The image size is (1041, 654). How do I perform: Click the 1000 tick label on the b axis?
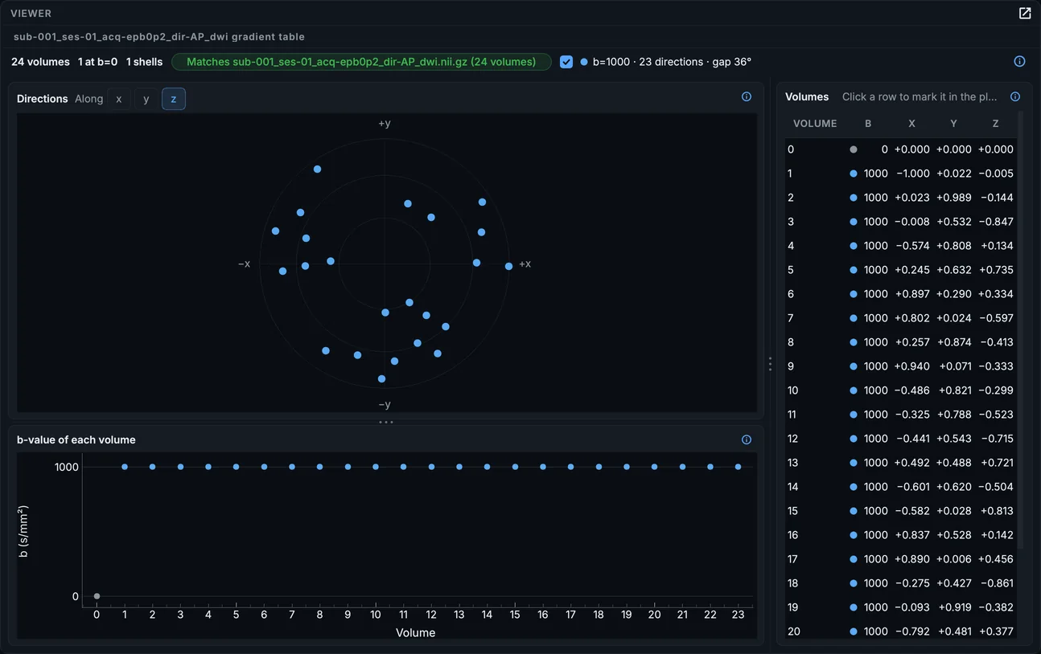click(66, 467)
